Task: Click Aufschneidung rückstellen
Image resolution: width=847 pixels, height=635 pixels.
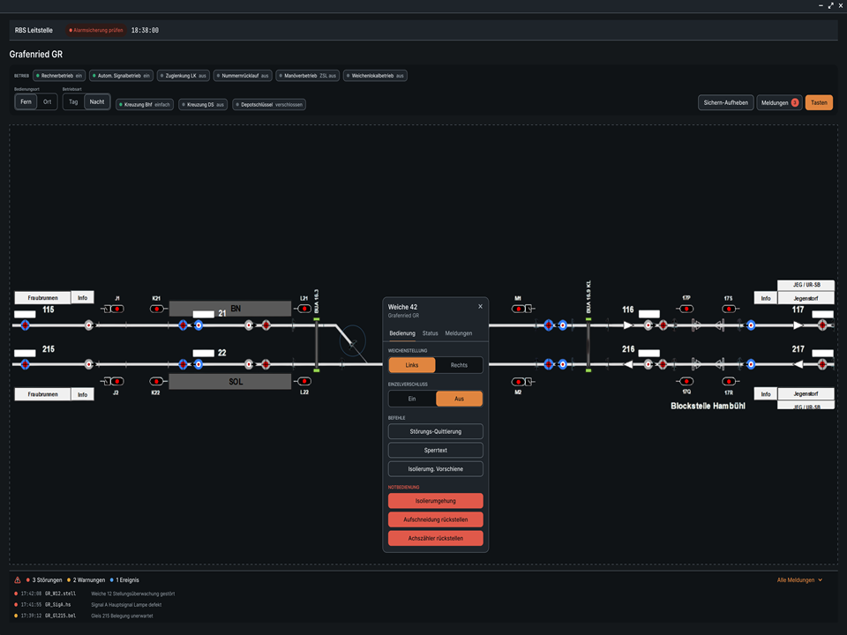Action: (435, 519)
